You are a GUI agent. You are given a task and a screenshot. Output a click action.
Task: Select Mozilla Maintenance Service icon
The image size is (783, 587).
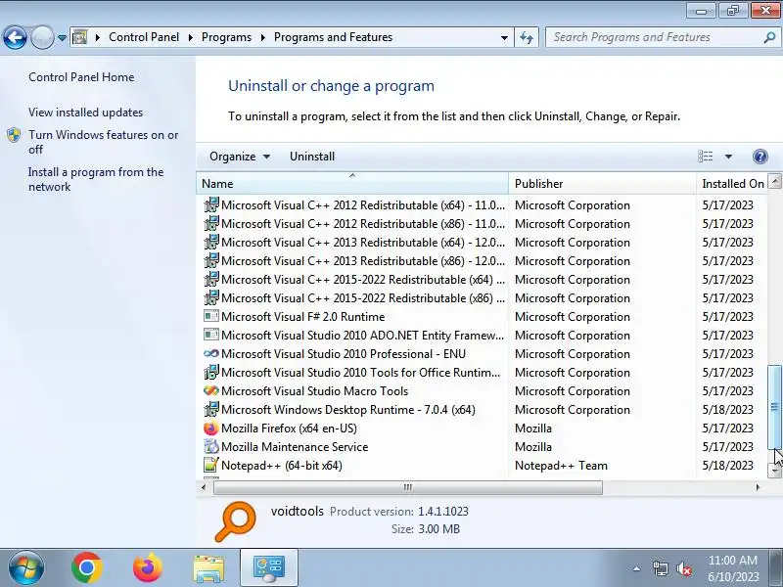tap(211, 446)
